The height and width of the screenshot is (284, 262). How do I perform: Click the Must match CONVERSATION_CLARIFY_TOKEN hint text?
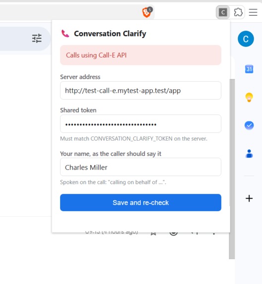[x=133, y=139]
